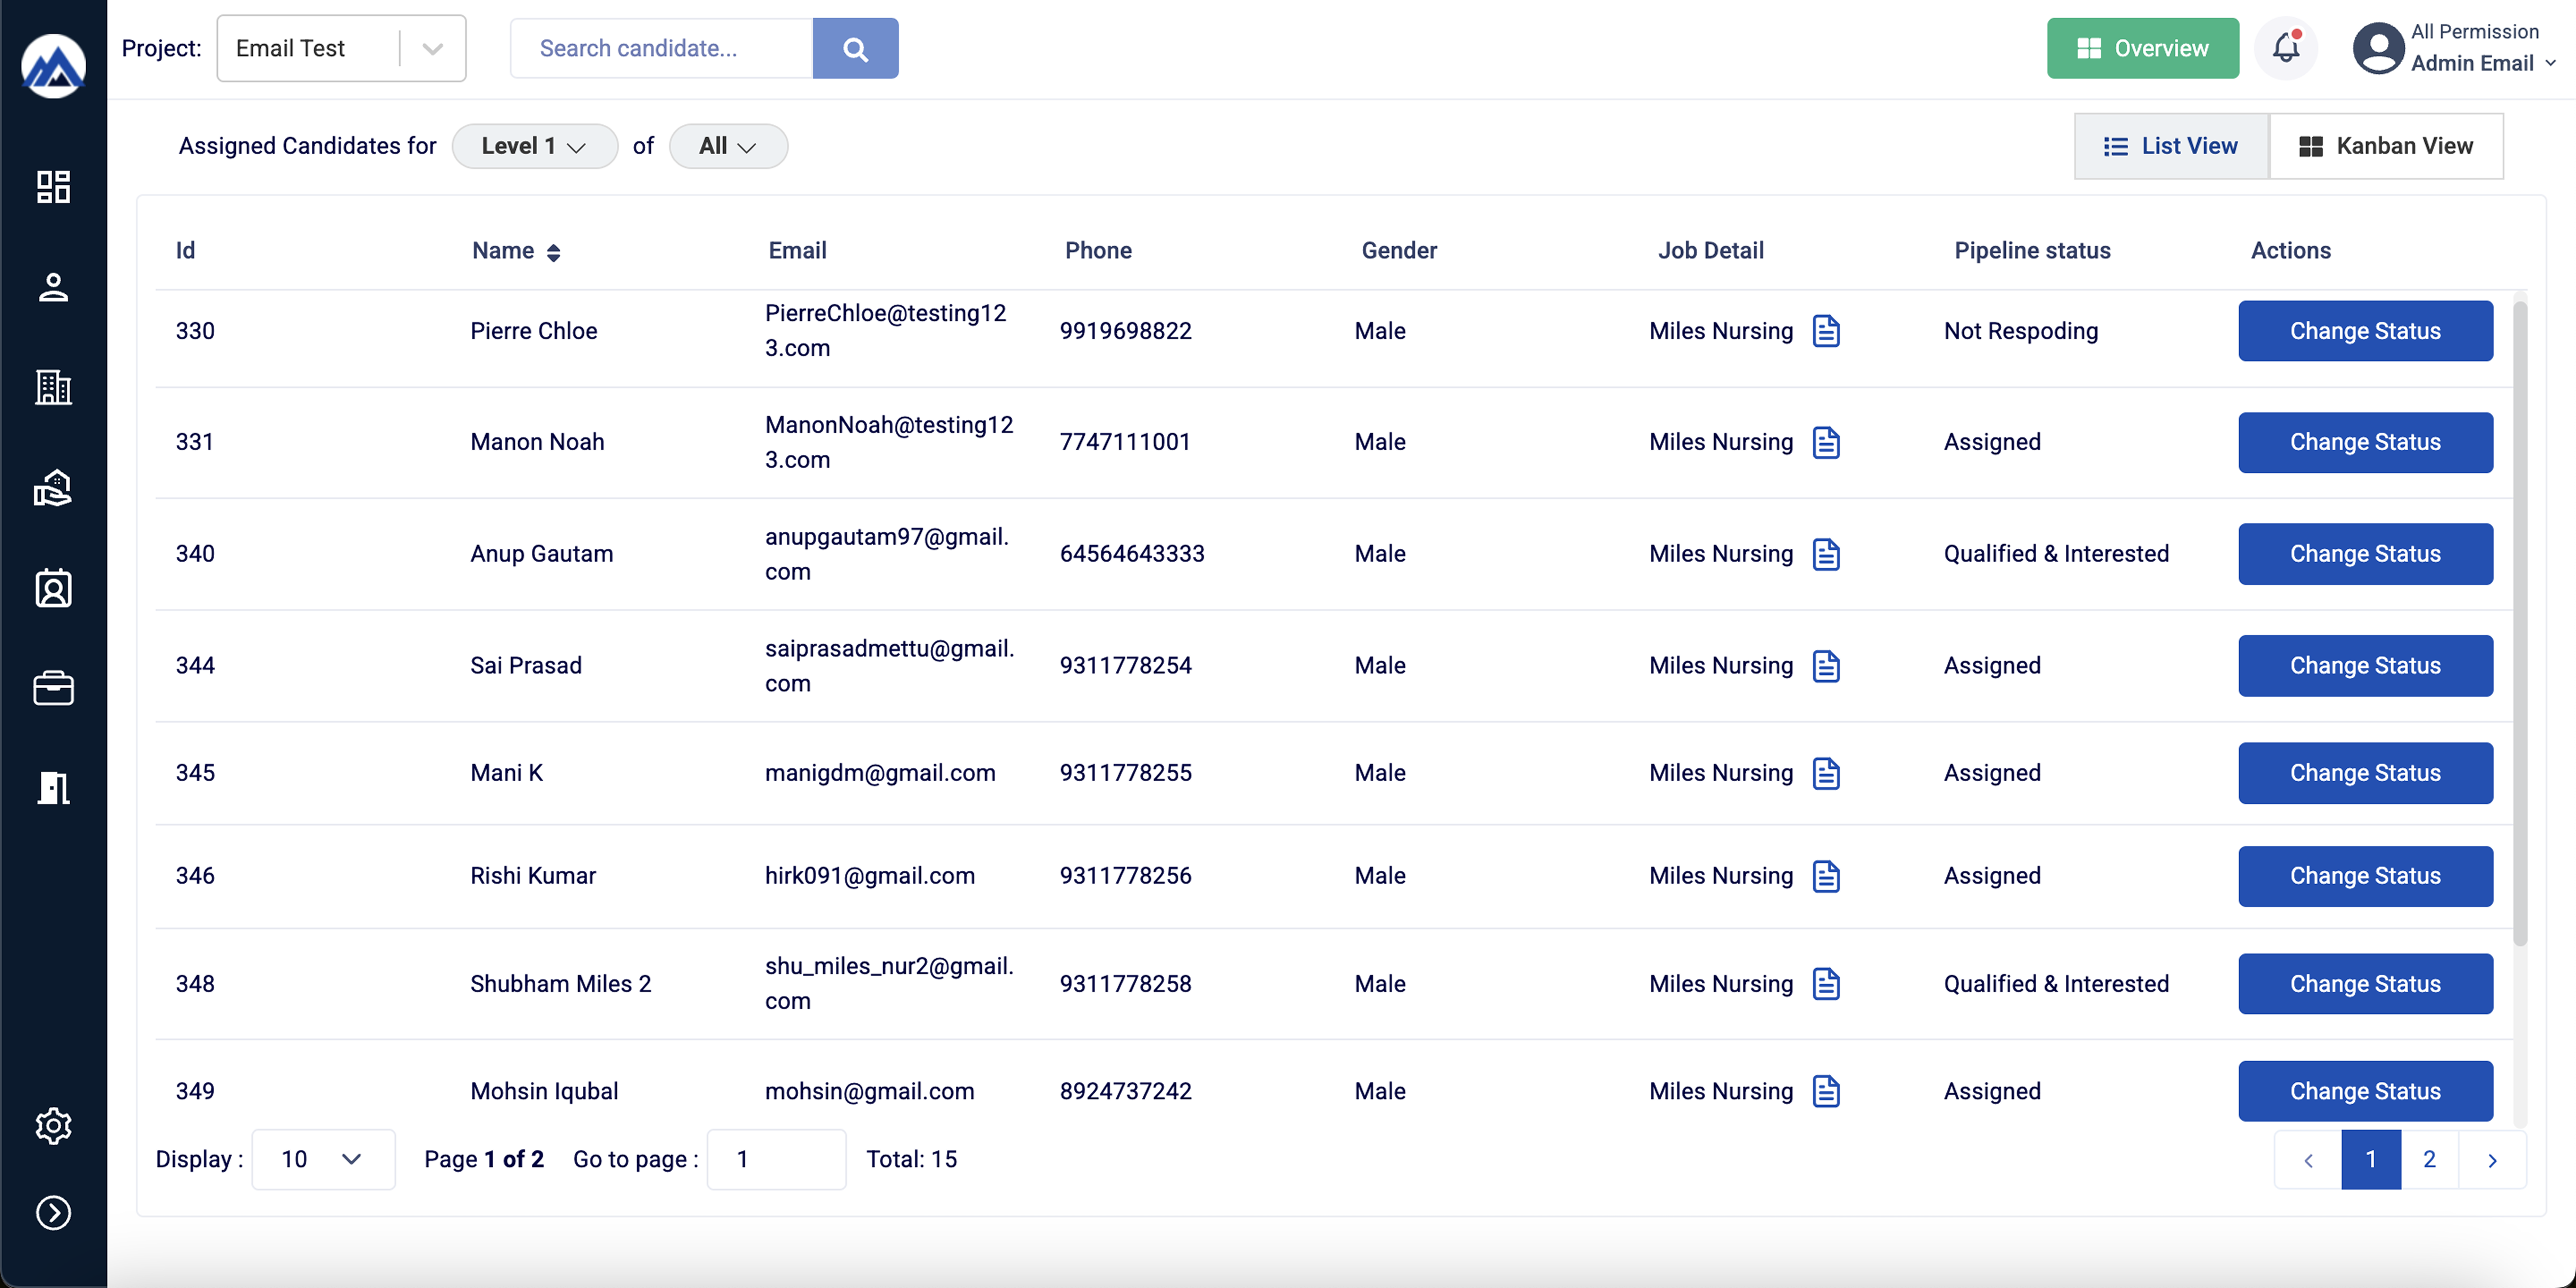
Task: Expand the Level 1 filter dropdown
Action: point(534,146)
